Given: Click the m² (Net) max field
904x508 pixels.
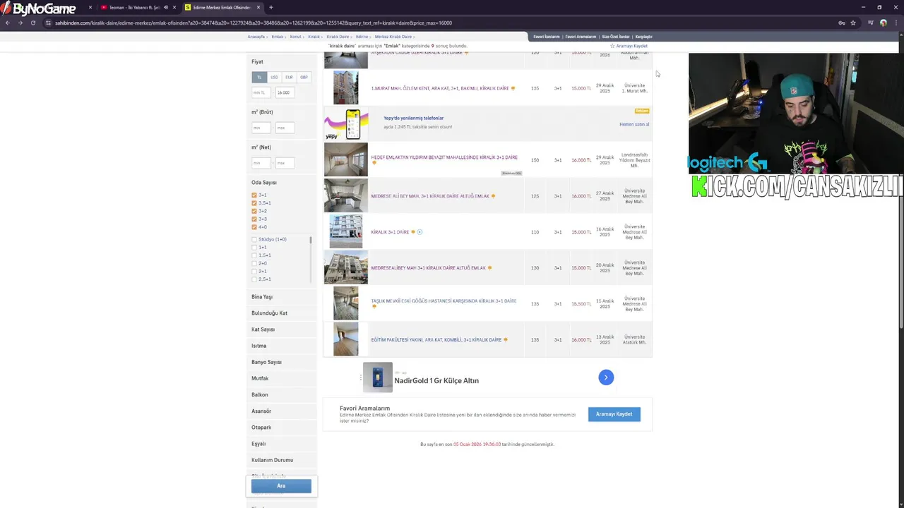Looking at the screenshot, I should 285,163.
